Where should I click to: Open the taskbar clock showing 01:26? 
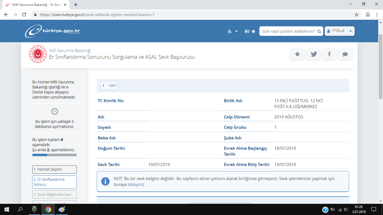pyautogui.click(x=358, y=209)
